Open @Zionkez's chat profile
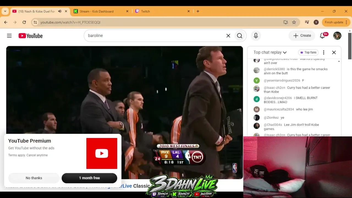The image size is (352, 198). pyautogui.click(x=271, y=118)
